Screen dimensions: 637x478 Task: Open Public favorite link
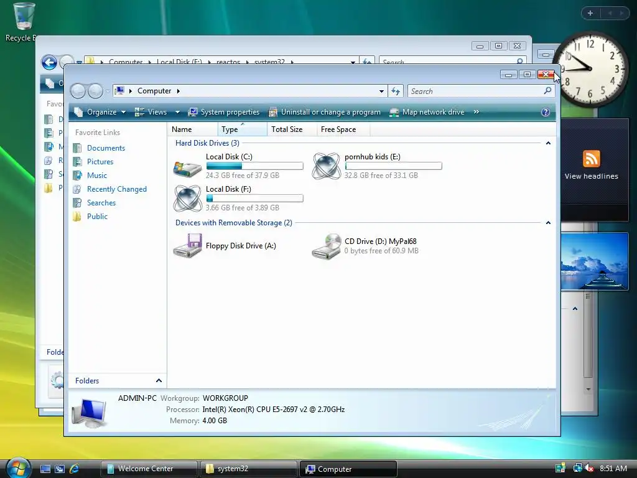click(97, 217)
